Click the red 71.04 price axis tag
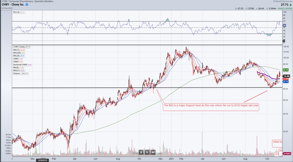This screenshot has width=293, height=162. pyautogui.click(x=286, y=79)
